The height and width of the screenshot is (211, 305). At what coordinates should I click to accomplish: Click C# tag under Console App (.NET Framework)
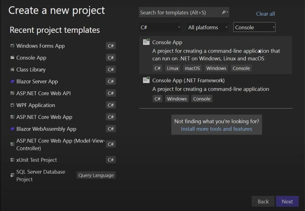click(157, 99)
